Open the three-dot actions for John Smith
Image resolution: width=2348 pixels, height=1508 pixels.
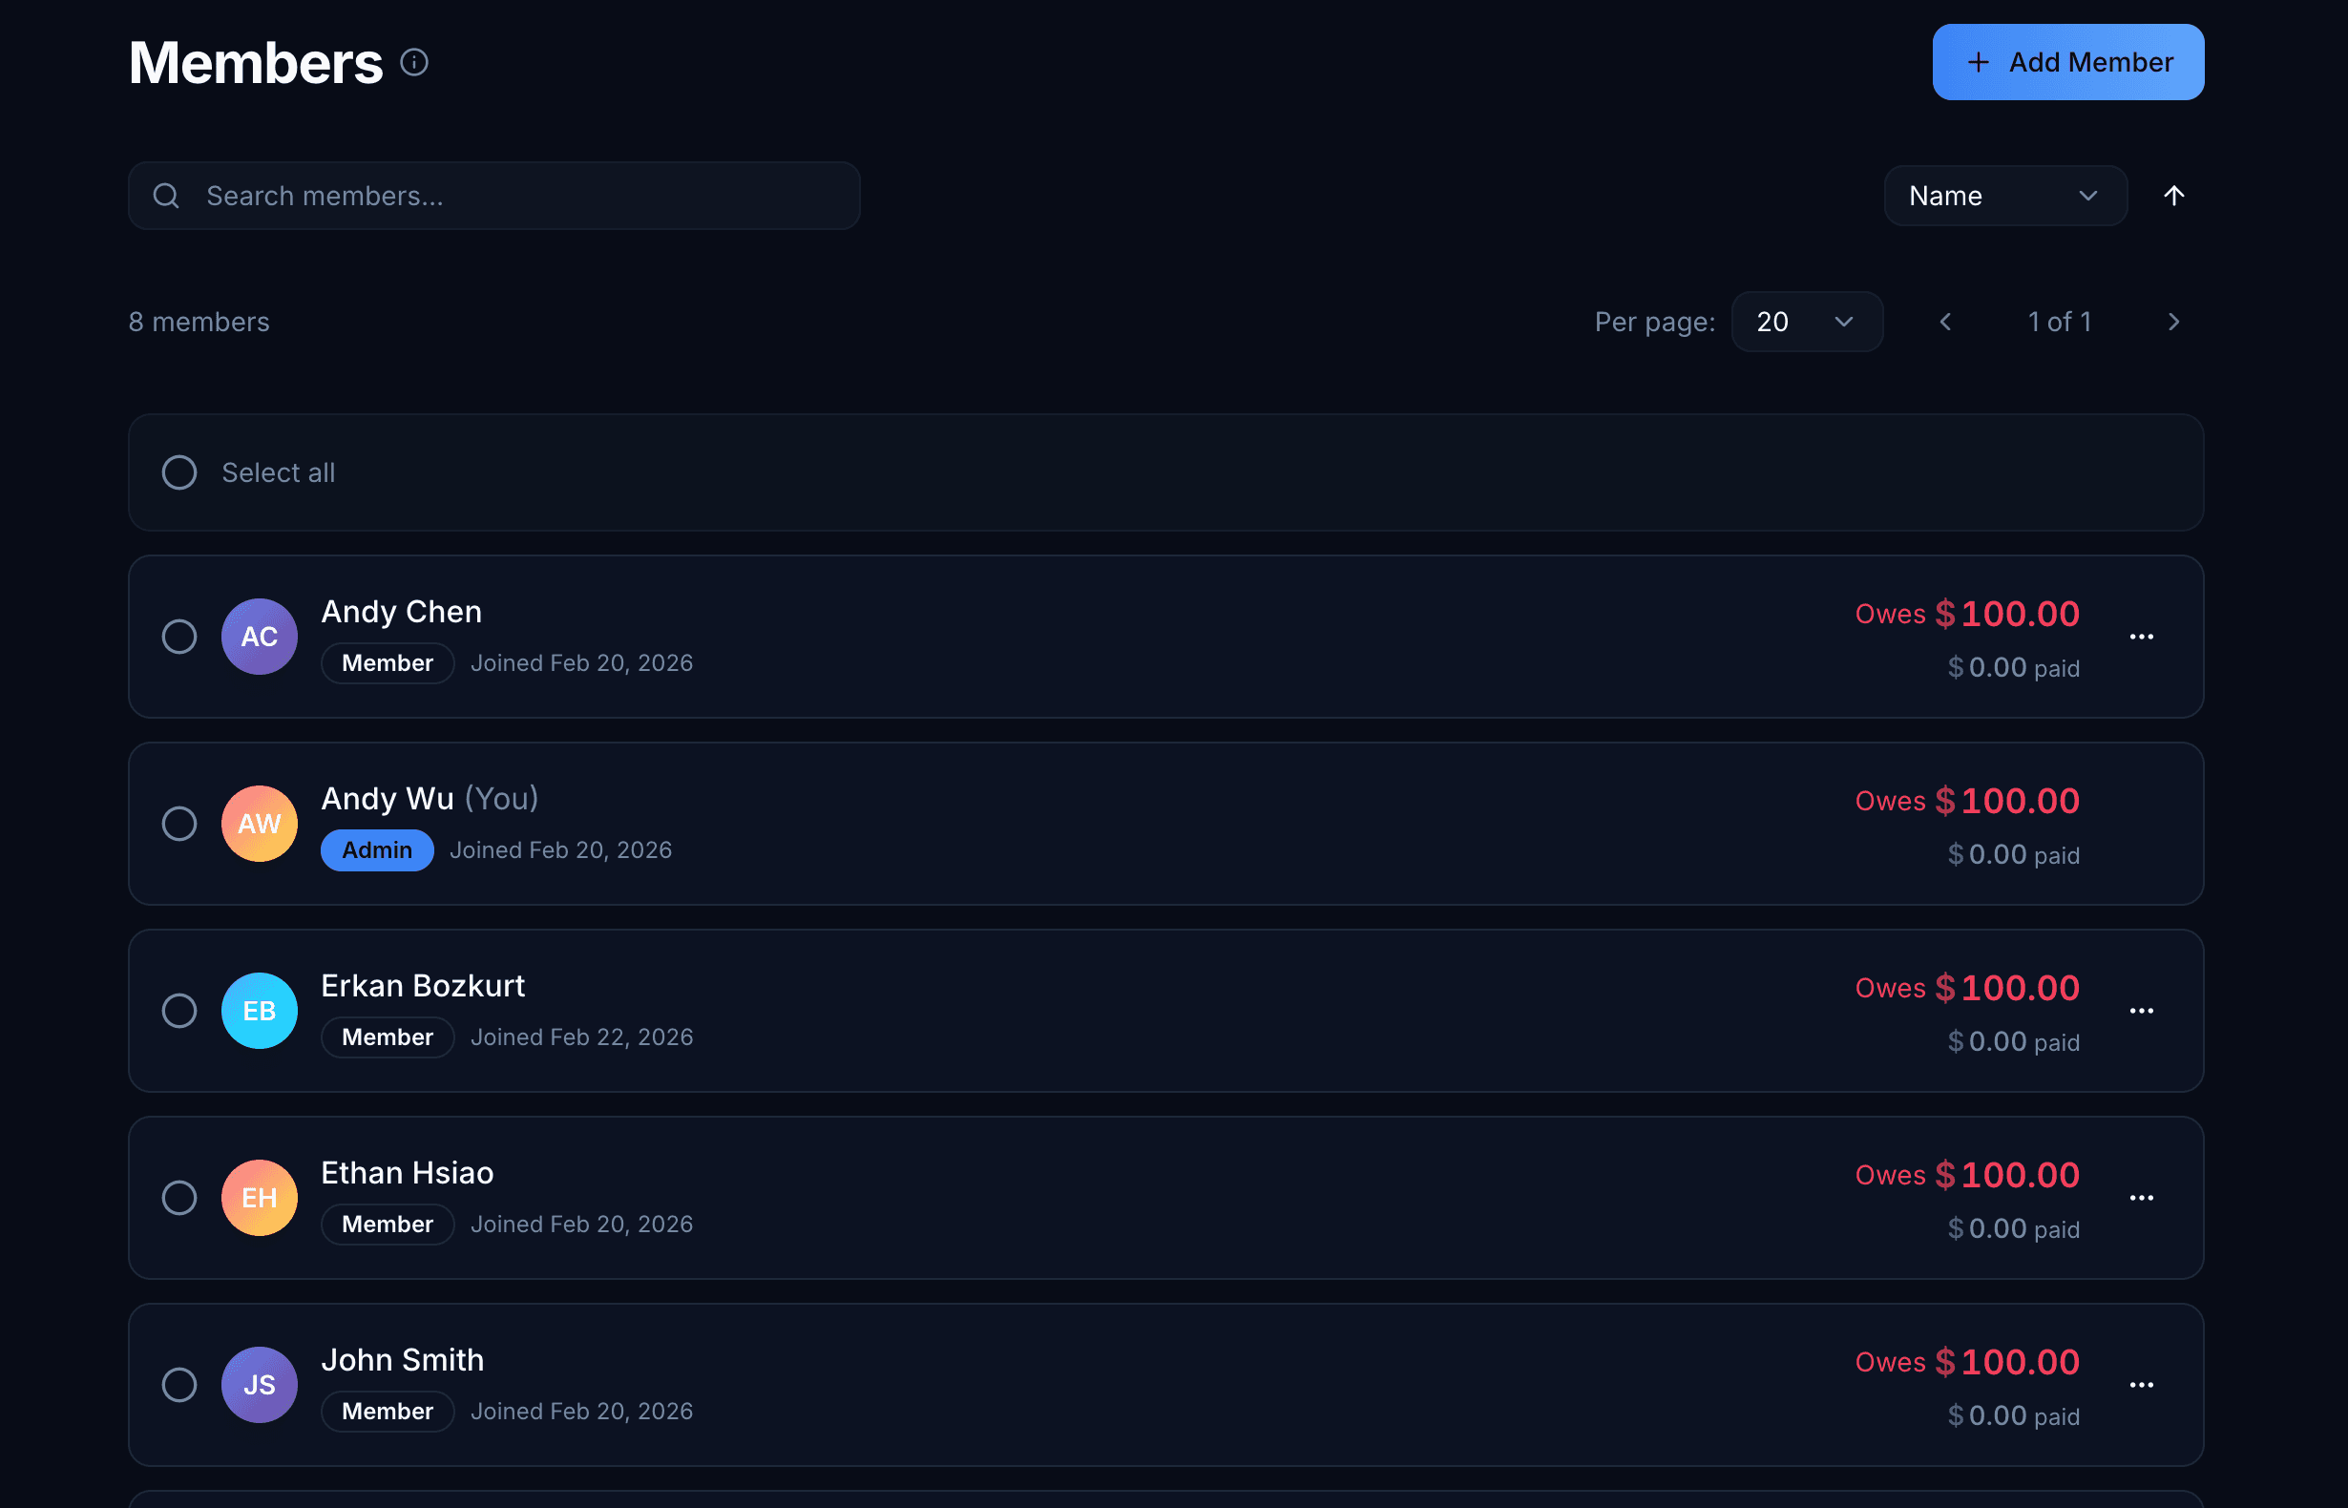click(2143, 1385)
